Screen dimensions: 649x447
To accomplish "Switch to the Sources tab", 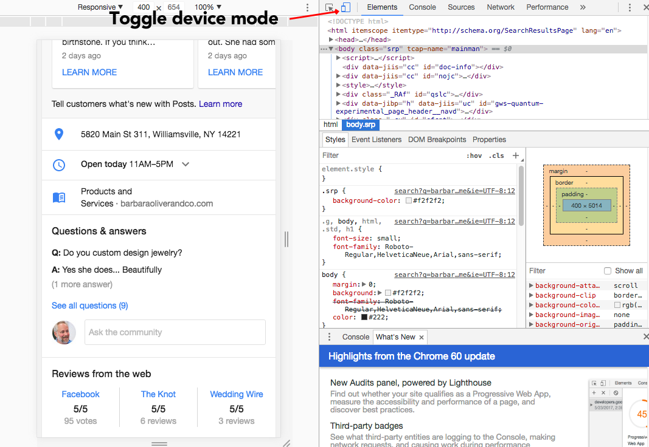I will (x=461, y=7).
